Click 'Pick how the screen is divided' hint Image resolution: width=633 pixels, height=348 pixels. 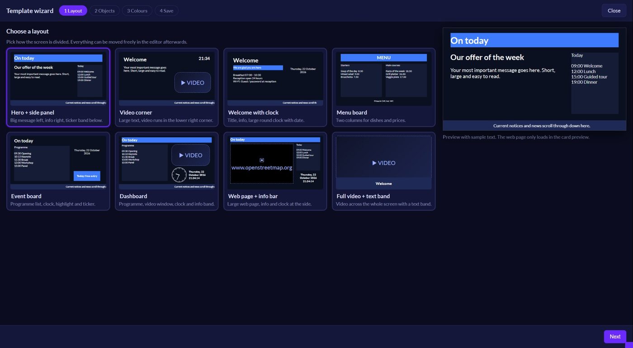pyautogui.click(x=97, y=42)
